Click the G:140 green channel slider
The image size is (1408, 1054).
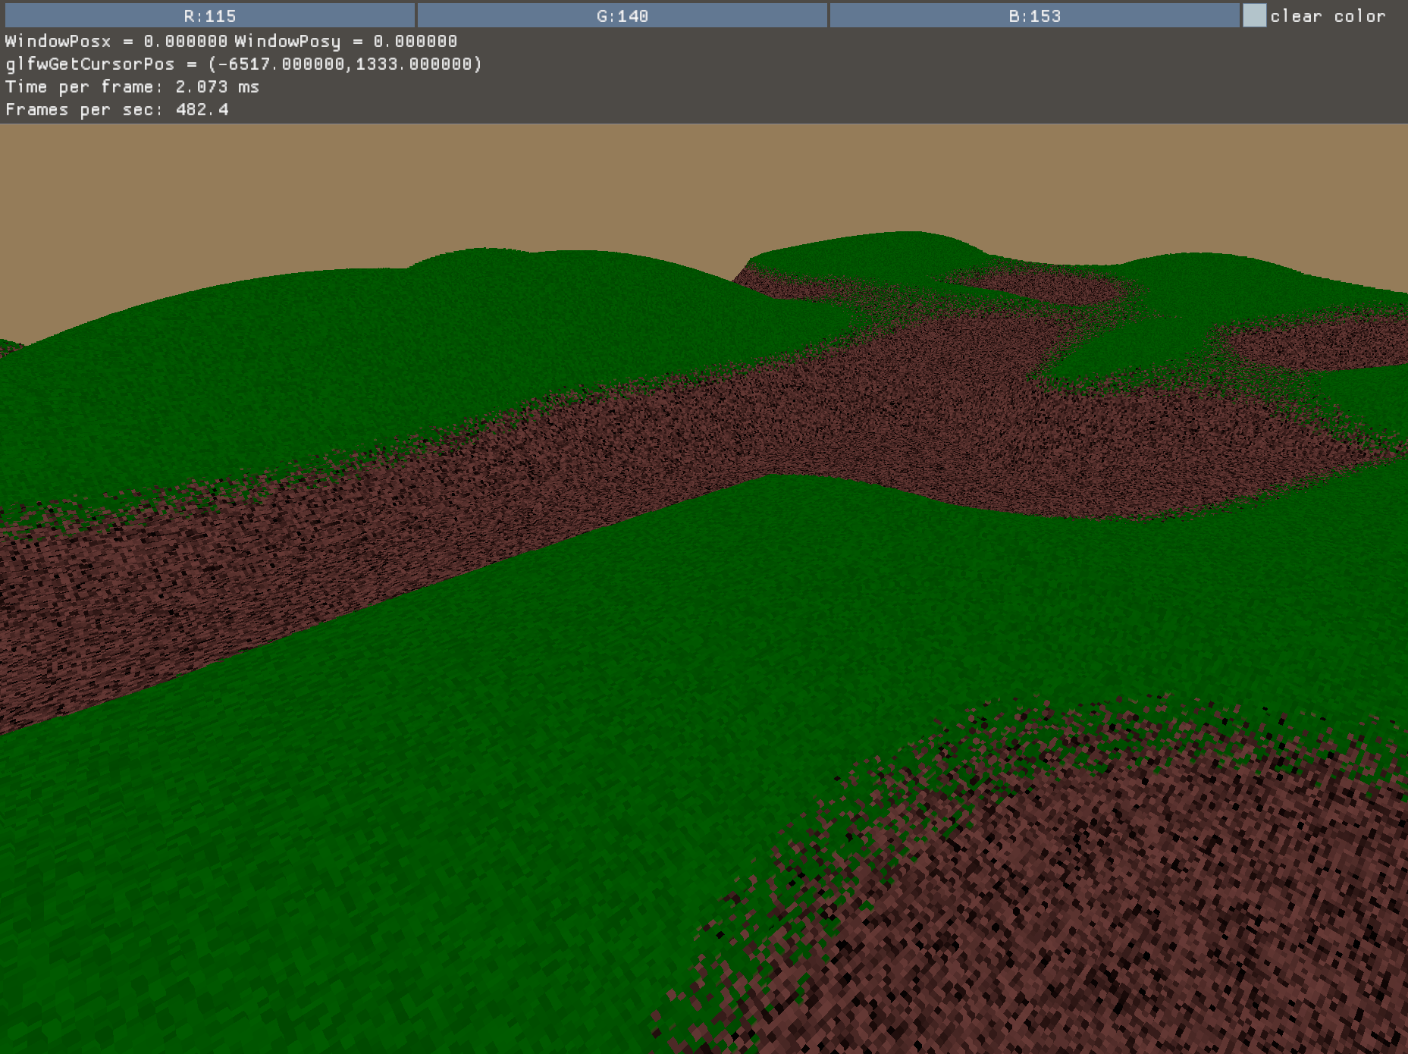point(623,14)
